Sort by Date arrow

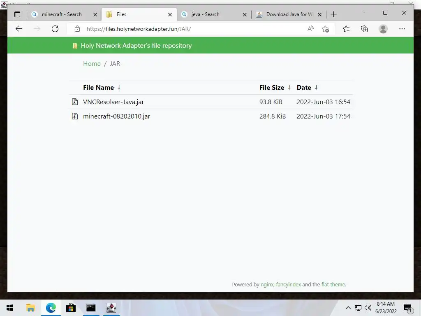click(316, 87)
